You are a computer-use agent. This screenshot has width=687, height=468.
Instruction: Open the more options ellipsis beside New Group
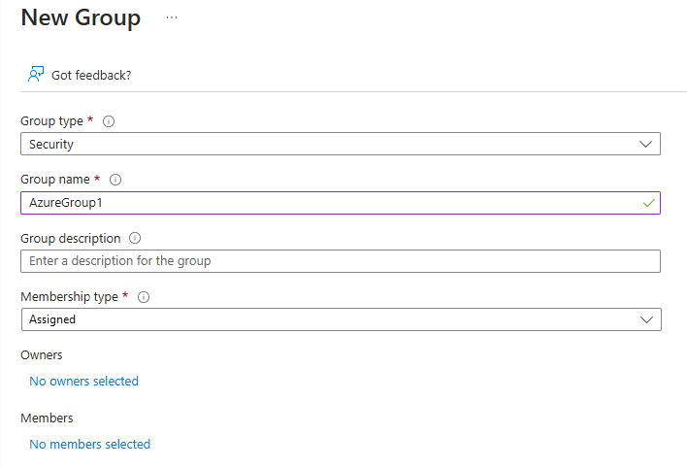pos(172,18)
